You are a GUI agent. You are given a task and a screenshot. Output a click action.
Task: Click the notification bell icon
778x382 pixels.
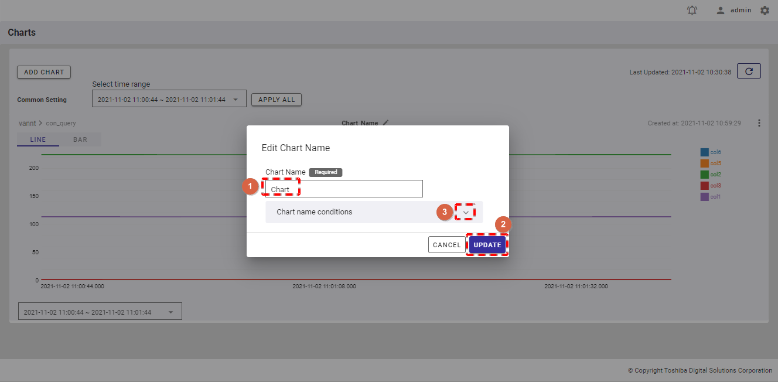coord(692,11)
